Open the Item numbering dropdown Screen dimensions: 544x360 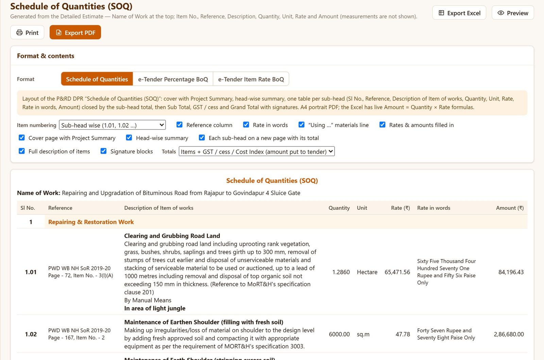(112, 125)
